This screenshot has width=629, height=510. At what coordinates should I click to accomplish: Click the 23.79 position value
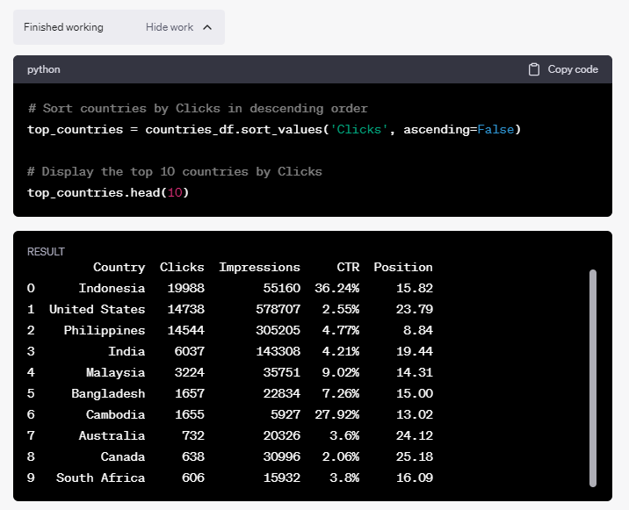click(x=415, y=309)
